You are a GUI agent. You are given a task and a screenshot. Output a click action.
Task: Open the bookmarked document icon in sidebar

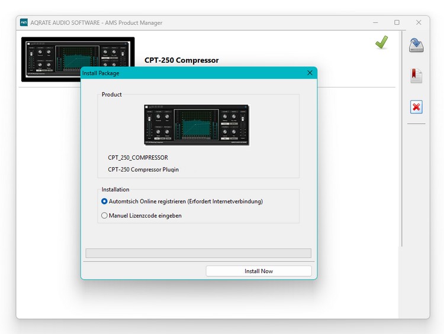[416, 76]
